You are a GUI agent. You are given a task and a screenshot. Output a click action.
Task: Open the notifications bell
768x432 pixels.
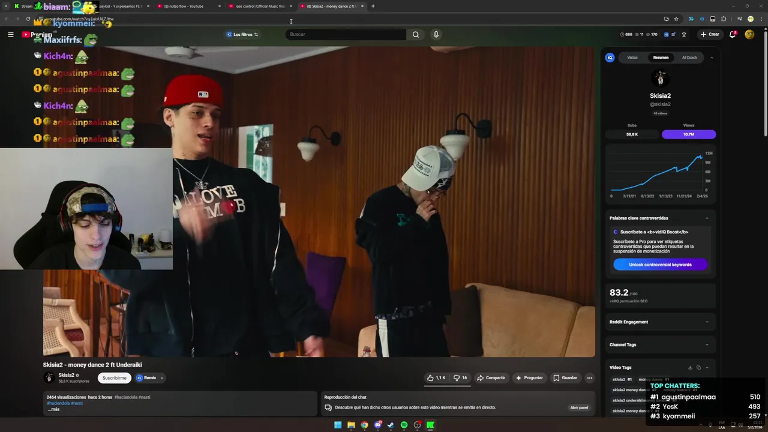733,35
